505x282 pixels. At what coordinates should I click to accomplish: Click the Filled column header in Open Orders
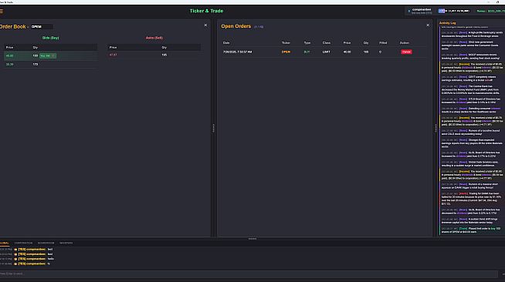(x=383, y=42)
